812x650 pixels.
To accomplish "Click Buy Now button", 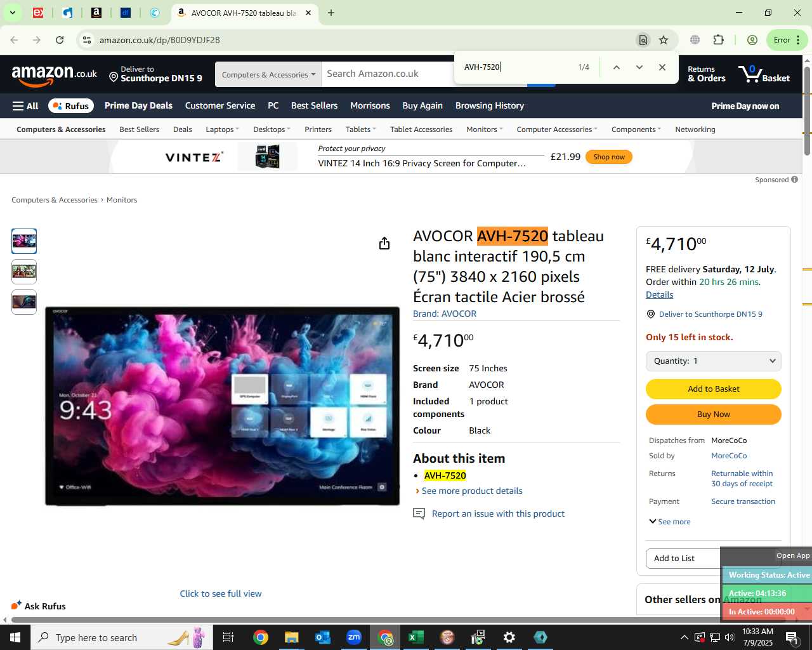I will 714,415.
